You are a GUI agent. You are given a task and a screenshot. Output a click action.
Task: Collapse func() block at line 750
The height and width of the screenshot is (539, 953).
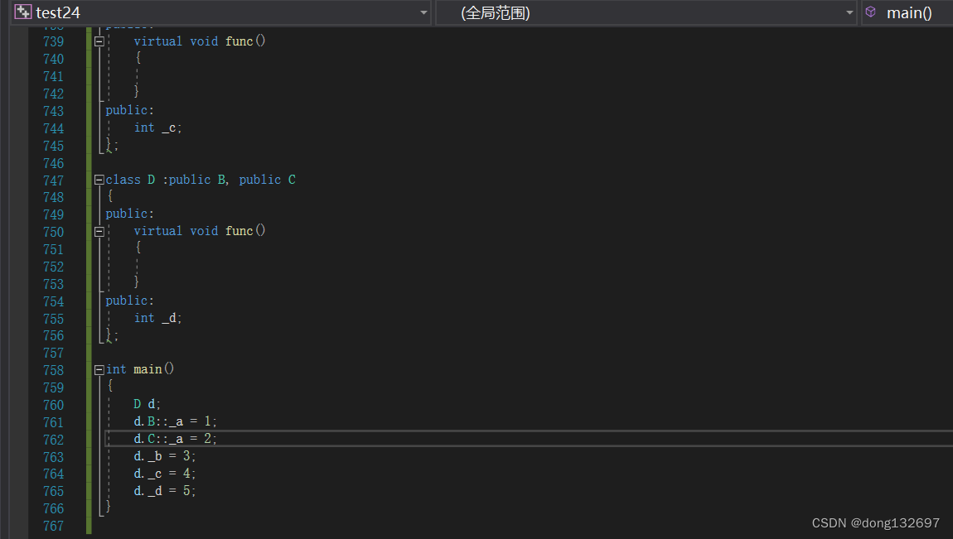click(x=99, y=232)
